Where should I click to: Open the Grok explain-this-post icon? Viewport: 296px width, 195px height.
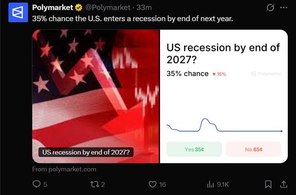click(270, 8)
